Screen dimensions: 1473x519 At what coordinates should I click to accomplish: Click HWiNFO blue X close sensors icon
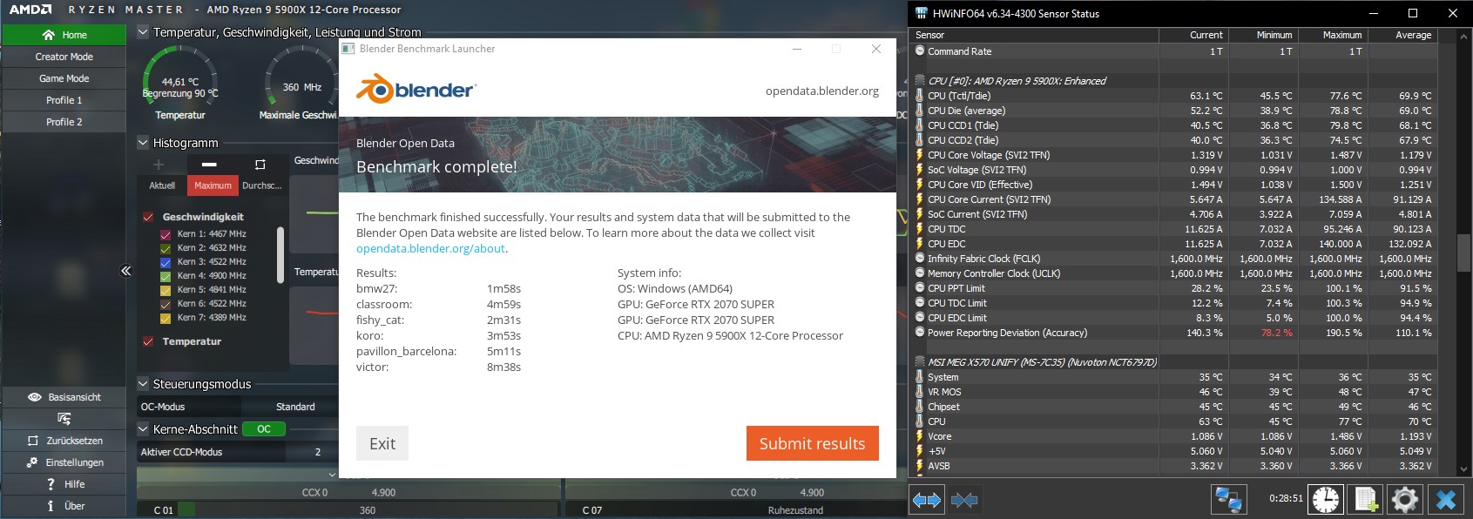tap(1446, 499)
